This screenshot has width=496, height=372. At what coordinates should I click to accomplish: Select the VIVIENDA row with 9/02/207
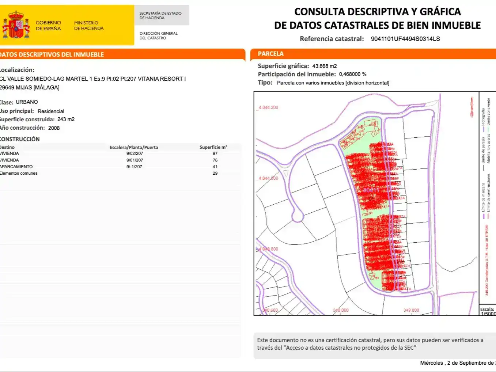[x=120, y=153]
